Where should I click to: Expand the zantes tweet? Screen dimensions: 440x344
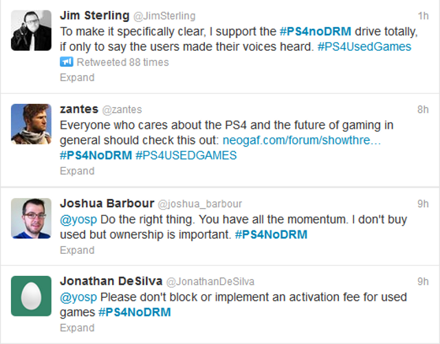(x=77, y=171)
